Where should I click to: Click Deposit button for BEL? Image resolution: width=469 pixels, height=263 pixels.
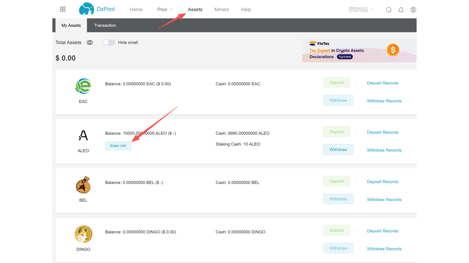[336, 181]
